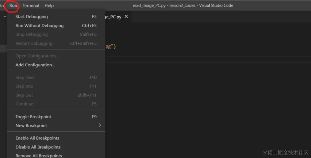Open the Help menu
This screenshot has height=158, width=311.
click(x=49, y=6)
